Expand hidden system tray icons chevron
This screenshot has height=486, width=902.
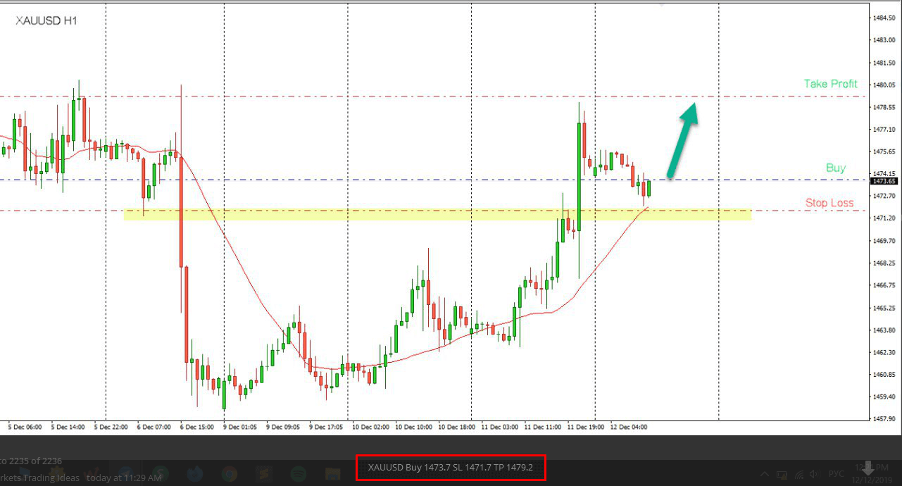point(765,474)
